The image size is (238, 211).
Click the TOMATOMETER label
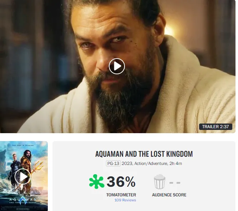pyautogui.click(x=121, y=195)
